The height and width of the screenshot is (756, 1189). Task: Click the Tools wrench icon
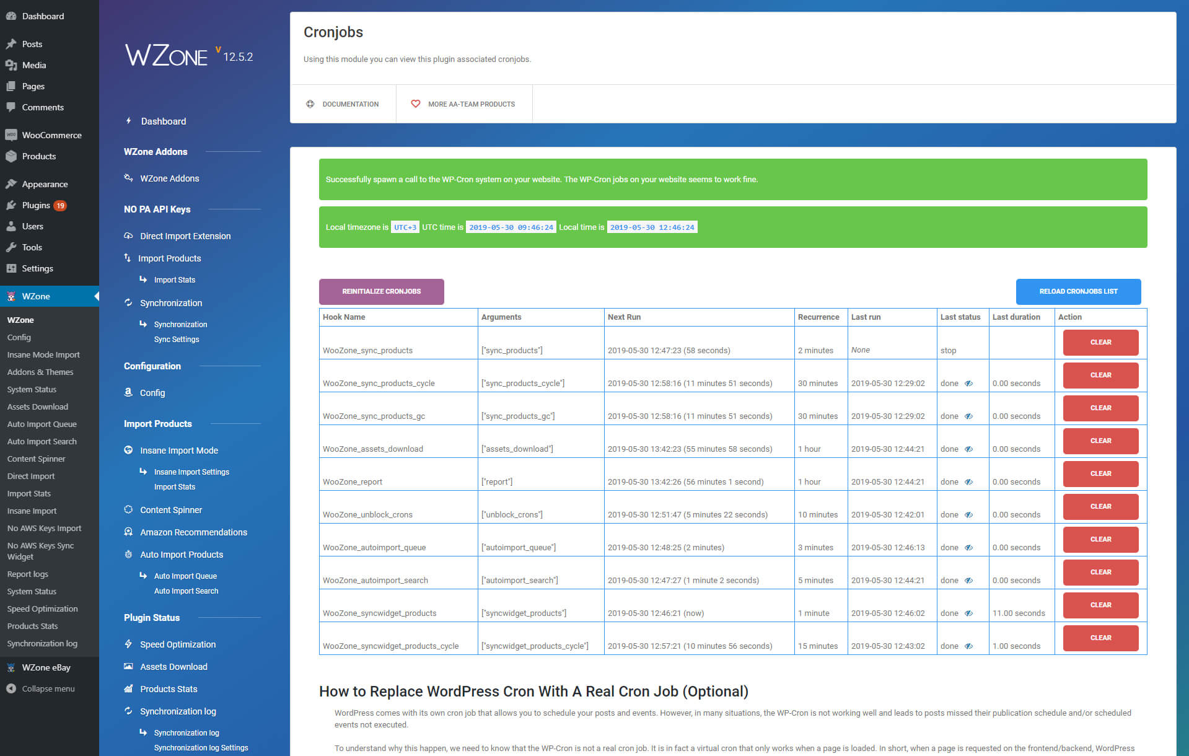pos(11,247)
